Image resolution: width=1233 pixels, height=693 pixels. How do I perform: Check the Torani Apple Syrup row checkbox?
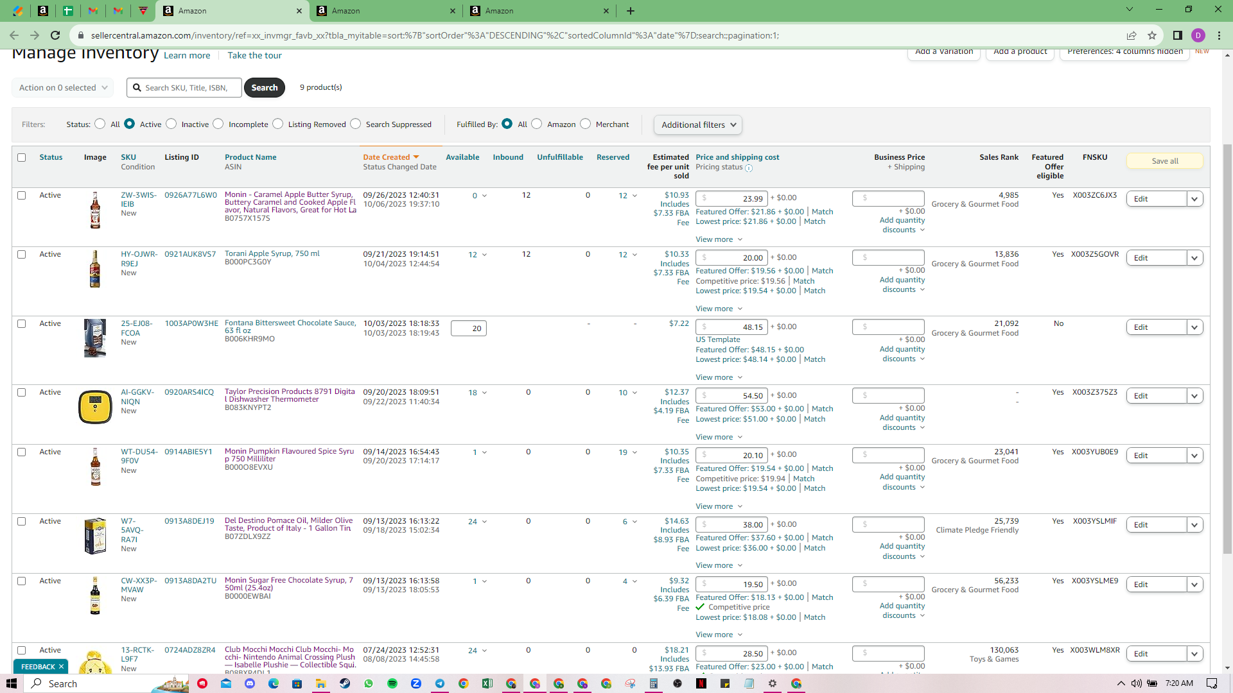tap(22, 254)
